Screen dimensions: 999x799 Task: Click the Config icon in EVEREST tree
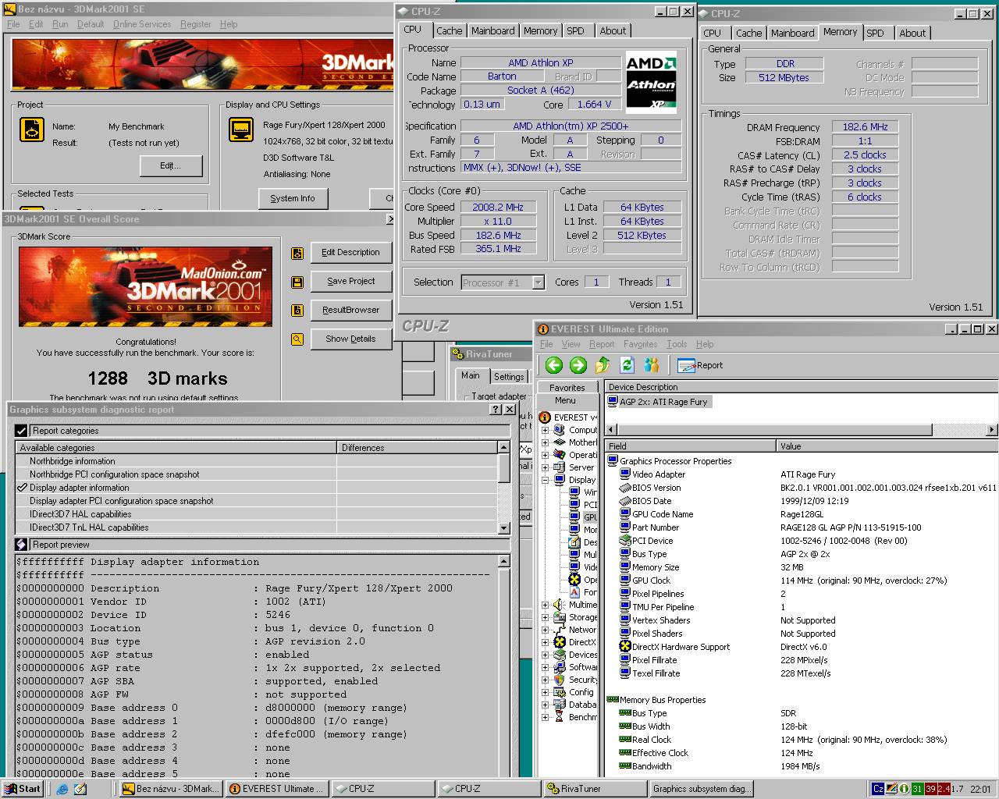tap(560, 692)
